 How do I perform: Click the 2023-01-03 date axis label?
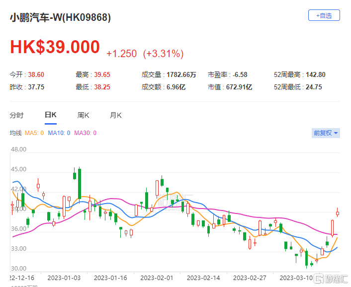tap(64, 278)
